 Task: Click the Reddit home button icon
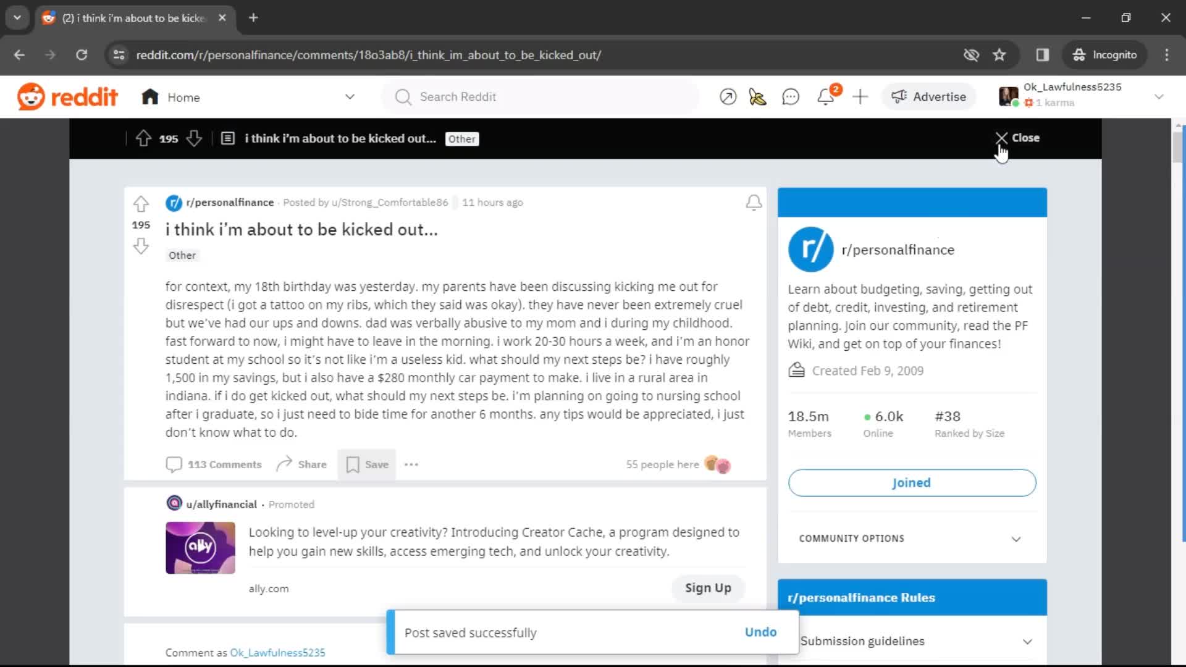[x=150, y=96]
